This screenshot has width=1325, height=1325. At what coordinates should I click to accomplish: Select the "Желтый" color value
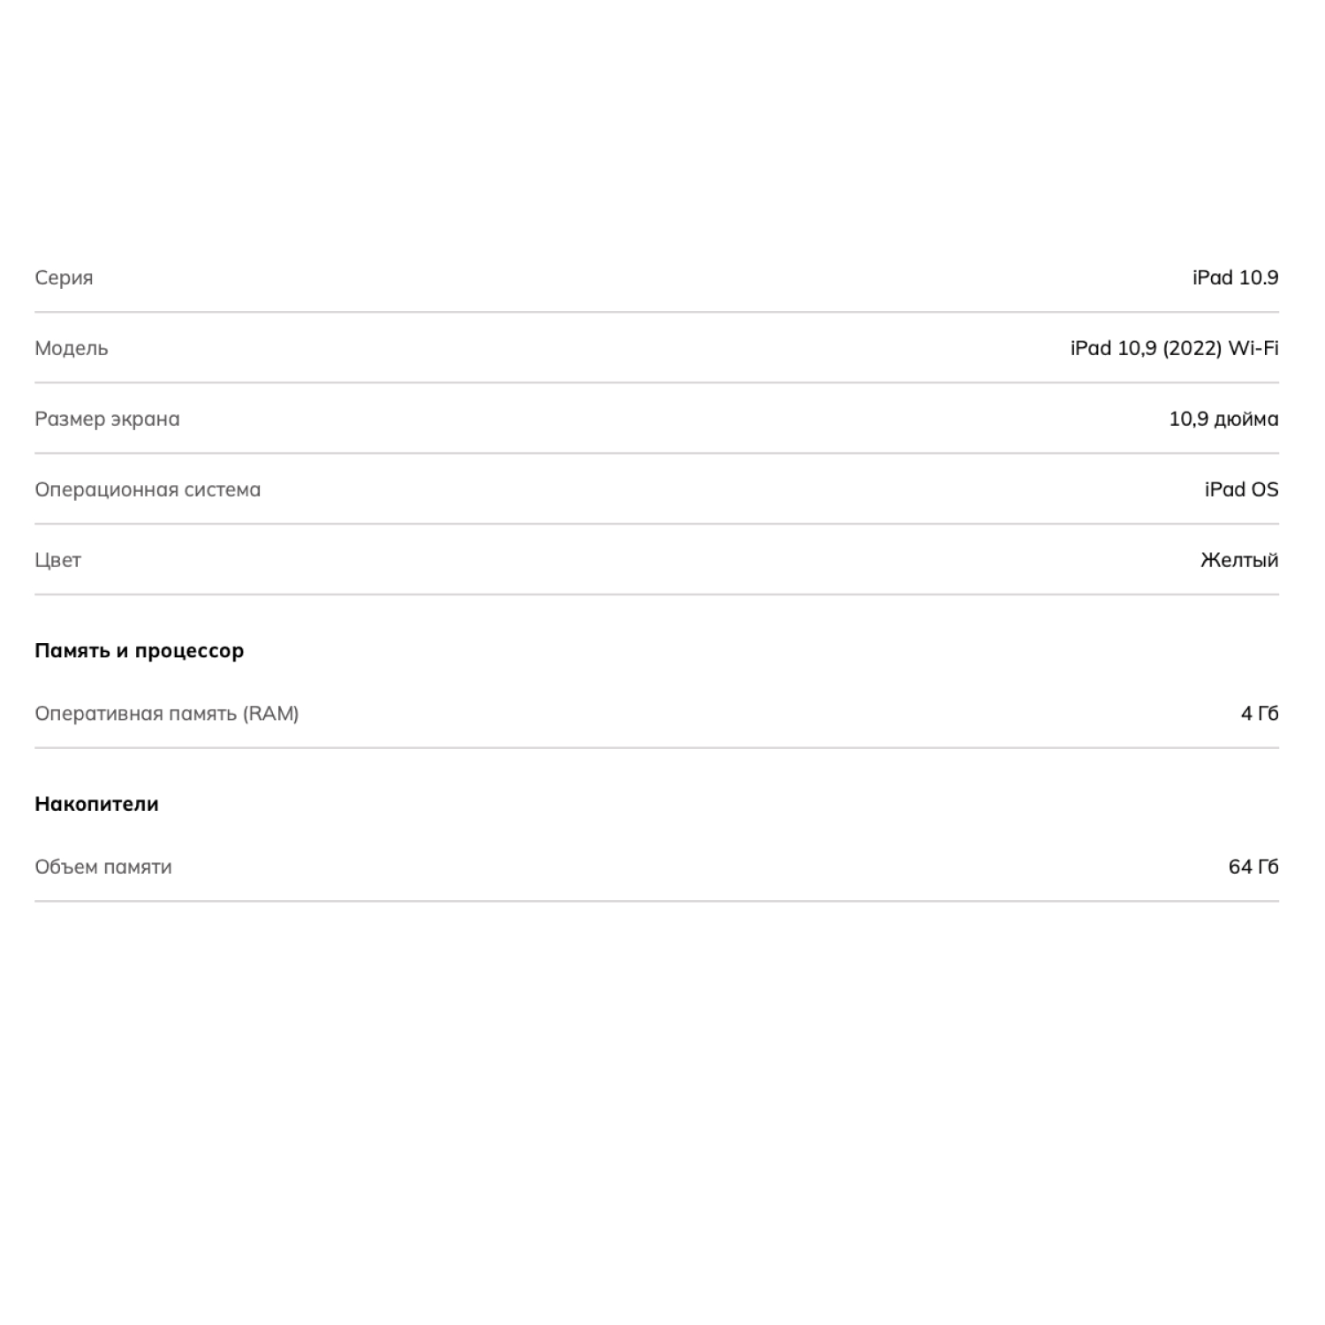tap(1238, 560)
